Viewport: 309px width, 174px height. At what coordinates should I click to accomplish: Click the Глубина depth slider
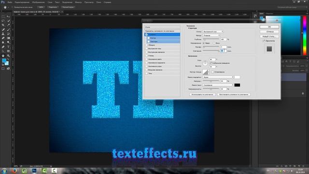(211, 39)
